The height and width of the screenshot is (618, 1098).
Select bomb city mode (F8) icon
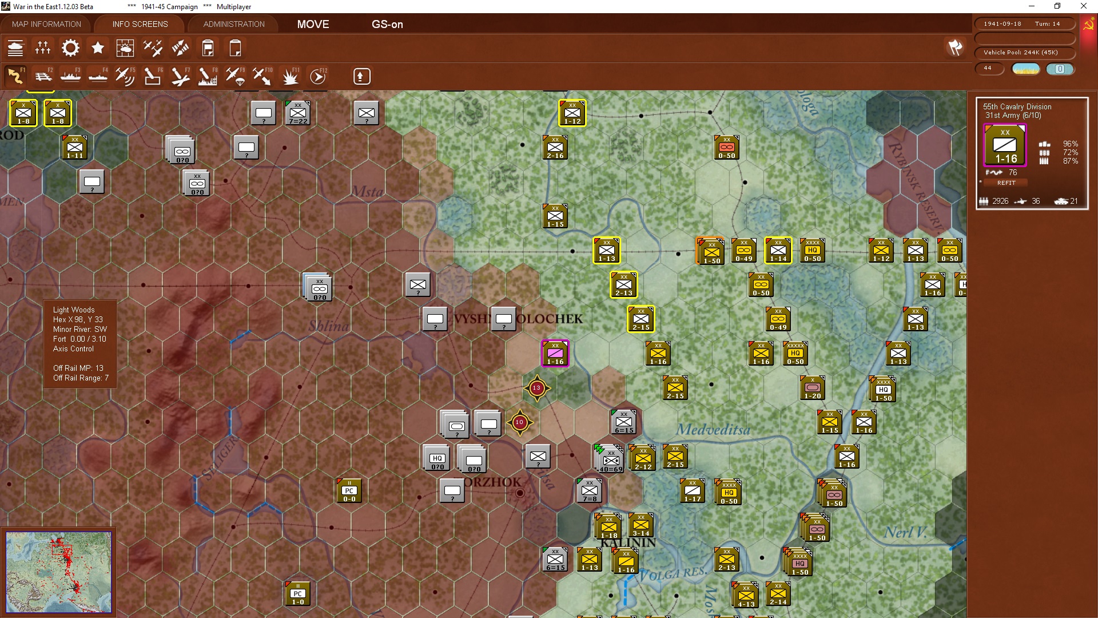[x=208, y=76]
